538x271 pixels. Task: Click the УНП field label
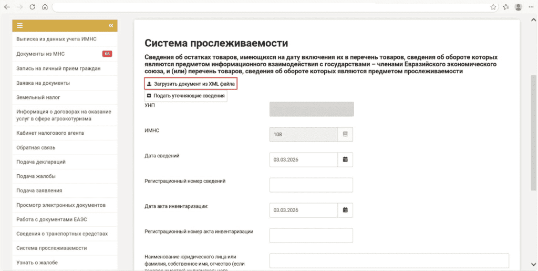coord(150,105)
